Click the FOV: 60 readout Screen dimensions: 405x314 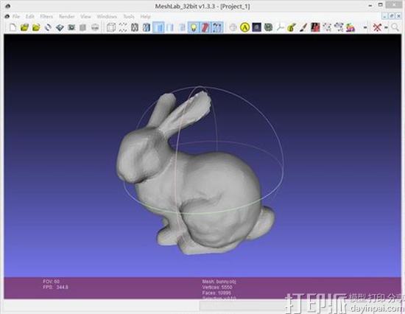coord(51,282)
